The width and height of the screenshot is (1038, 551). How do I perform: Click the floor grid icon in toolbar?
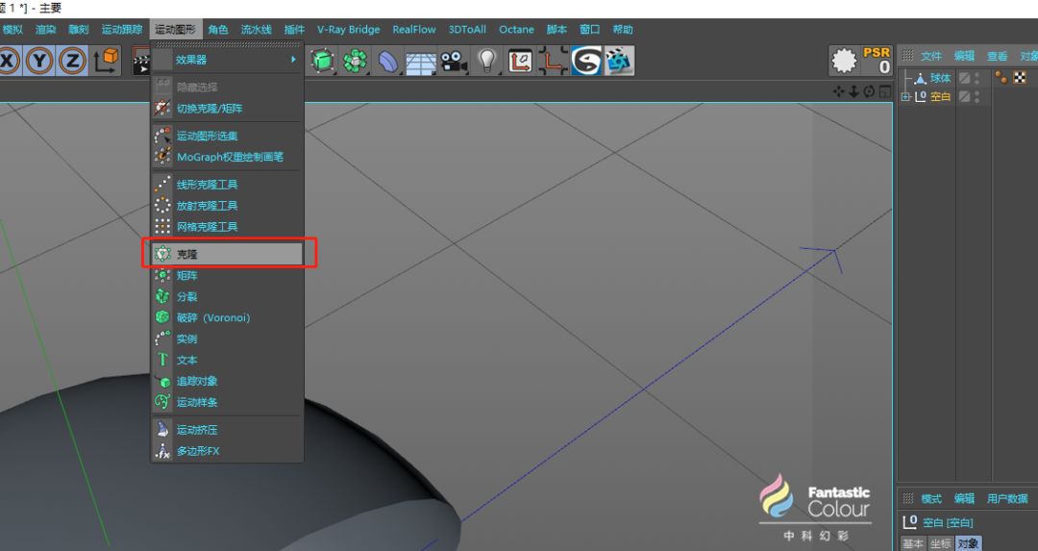tap(421, 63)
